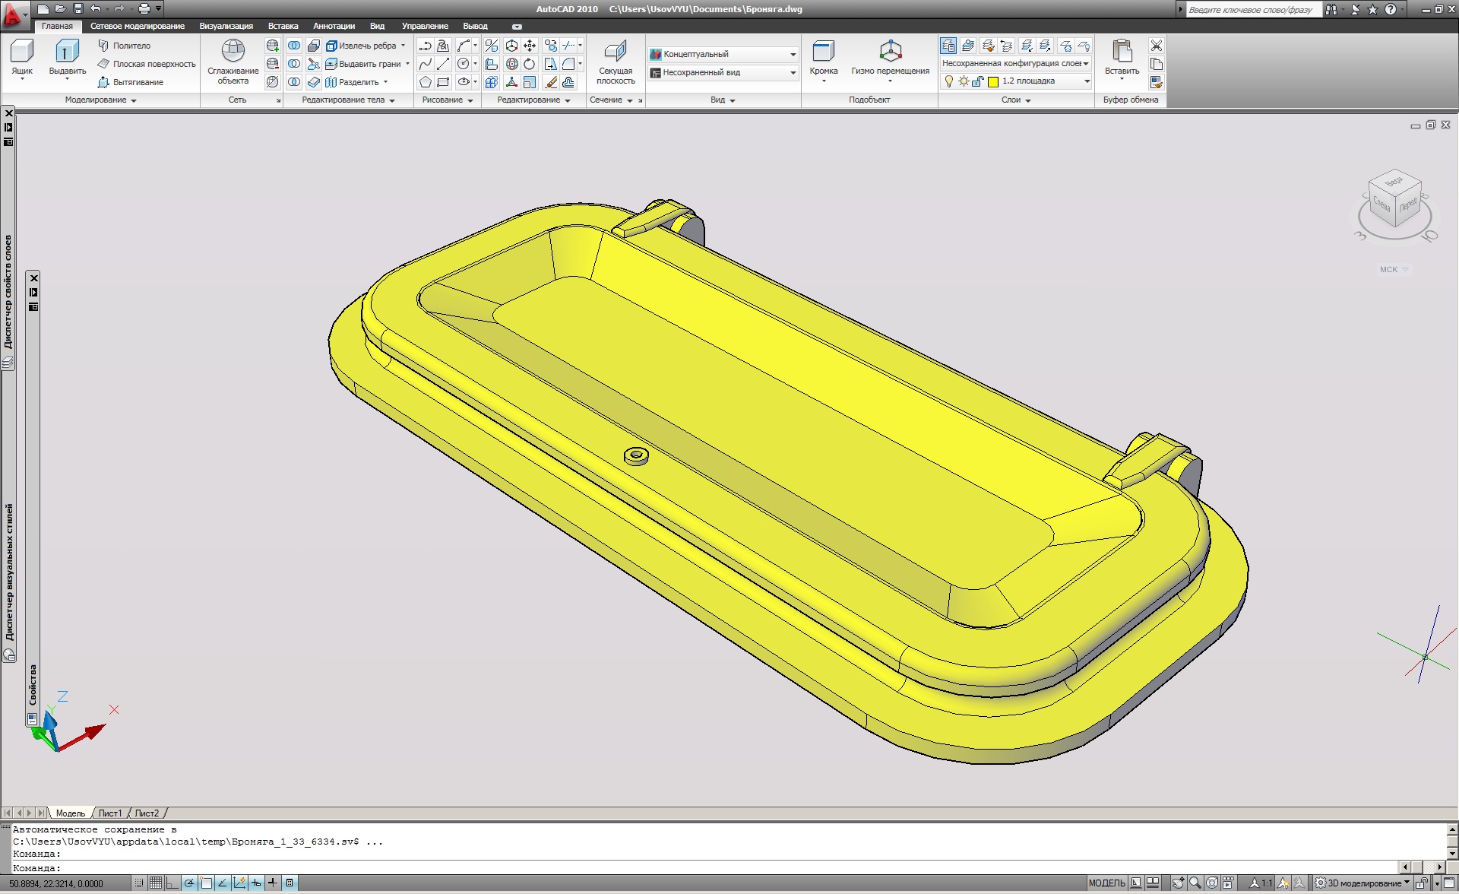Click the Line drawing tool in Рисование panel
Screen dimensions: 1459x894
pos(443,64)
